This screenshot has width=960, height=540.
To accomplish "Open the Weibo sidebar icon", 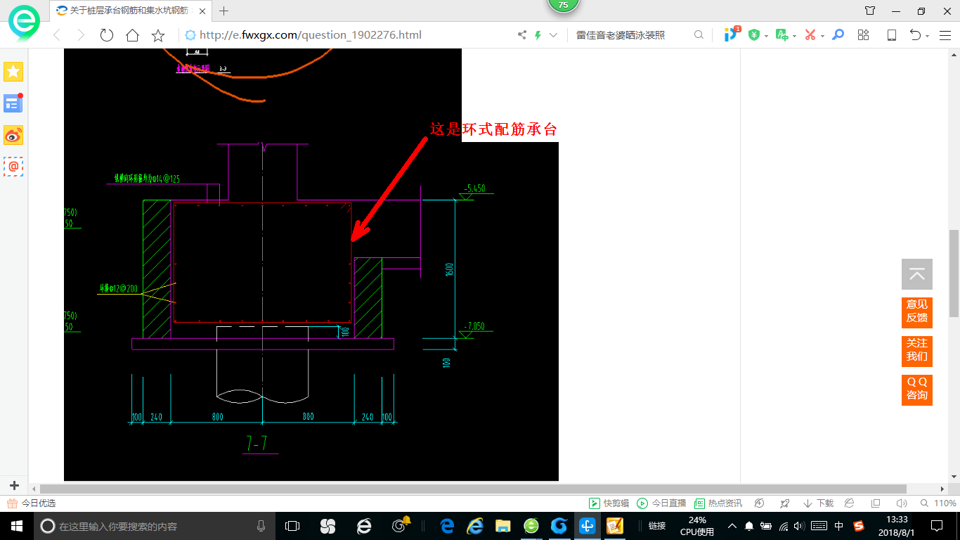I will pyautogui.click(x=13, y=135).
